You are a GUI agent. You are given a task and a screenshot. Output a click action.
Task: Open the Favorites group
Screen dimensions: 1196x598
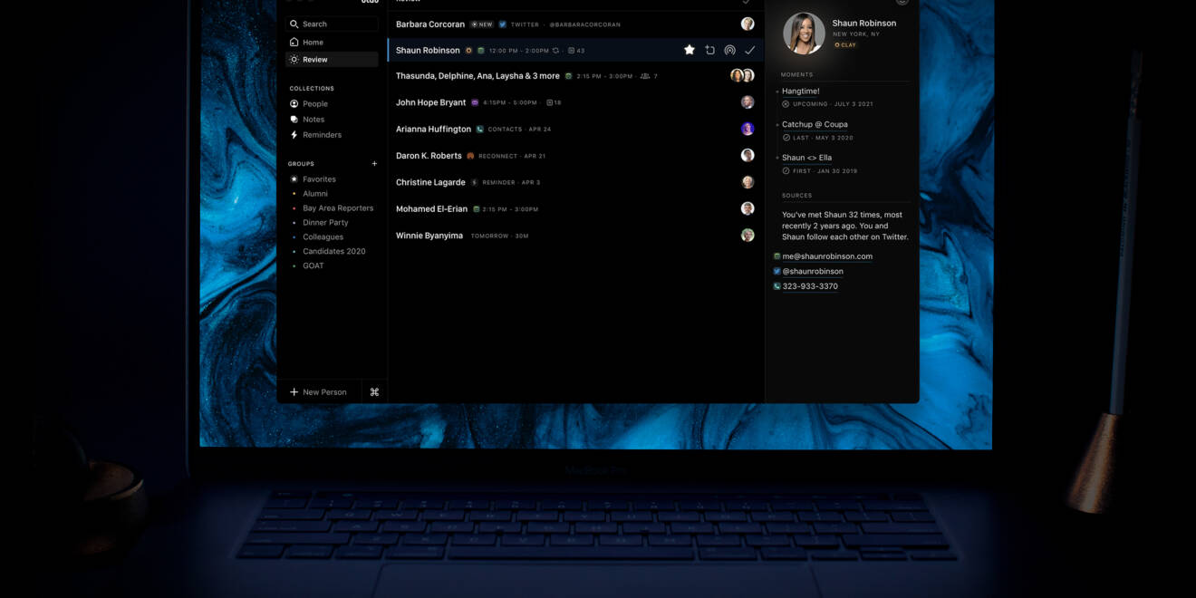319,179
